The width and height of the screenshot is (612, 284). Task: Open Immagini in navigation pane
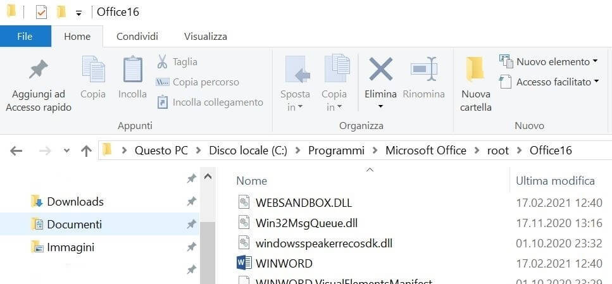tap(63, 247)
